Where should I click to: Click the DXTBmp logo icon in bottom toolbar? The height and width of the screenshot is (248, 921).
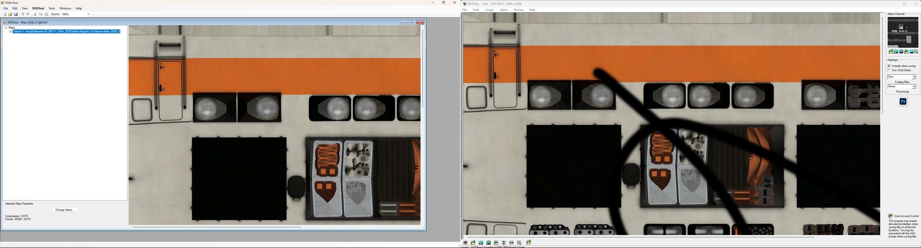(x=465, y=243)
